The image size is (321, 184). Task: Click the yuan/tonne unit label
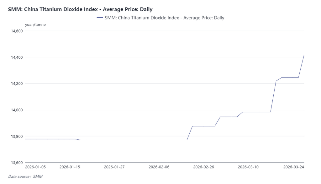tap(35, 25)
